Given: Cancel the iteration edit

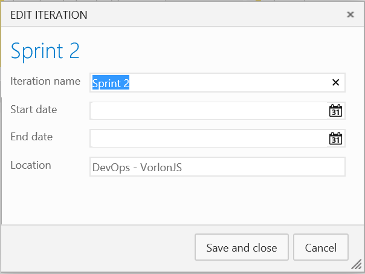Looking at the screenshot, I should pyautogui.click(x=320, y=247).
